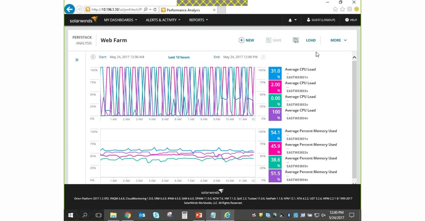
Task: Expand the More dropdown
Action: click(339, 40)
